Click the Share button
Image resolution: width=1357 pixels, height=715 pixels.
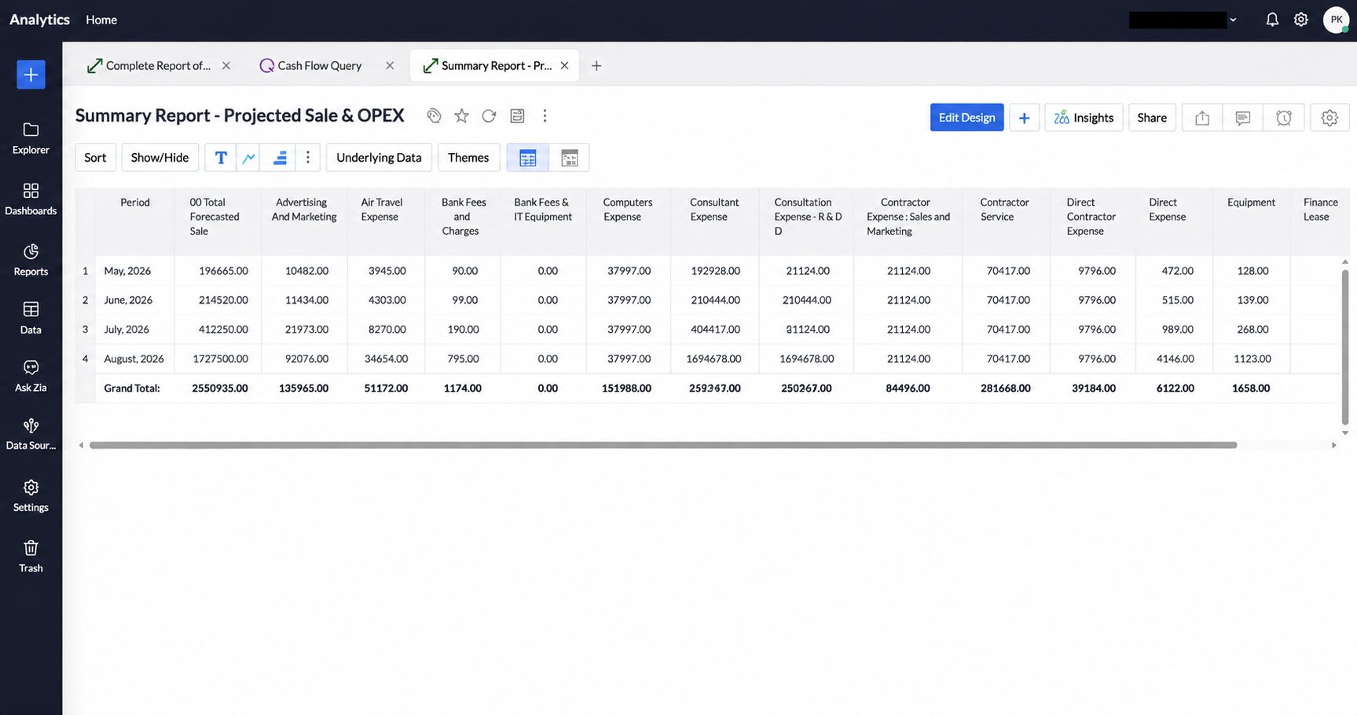pos(1152,118)
